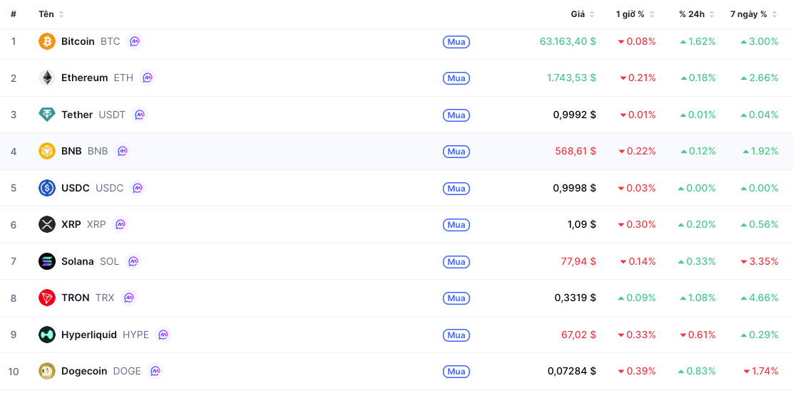Click the Mua button for Bitcoin
793x393 pixels.
point(456,42)
